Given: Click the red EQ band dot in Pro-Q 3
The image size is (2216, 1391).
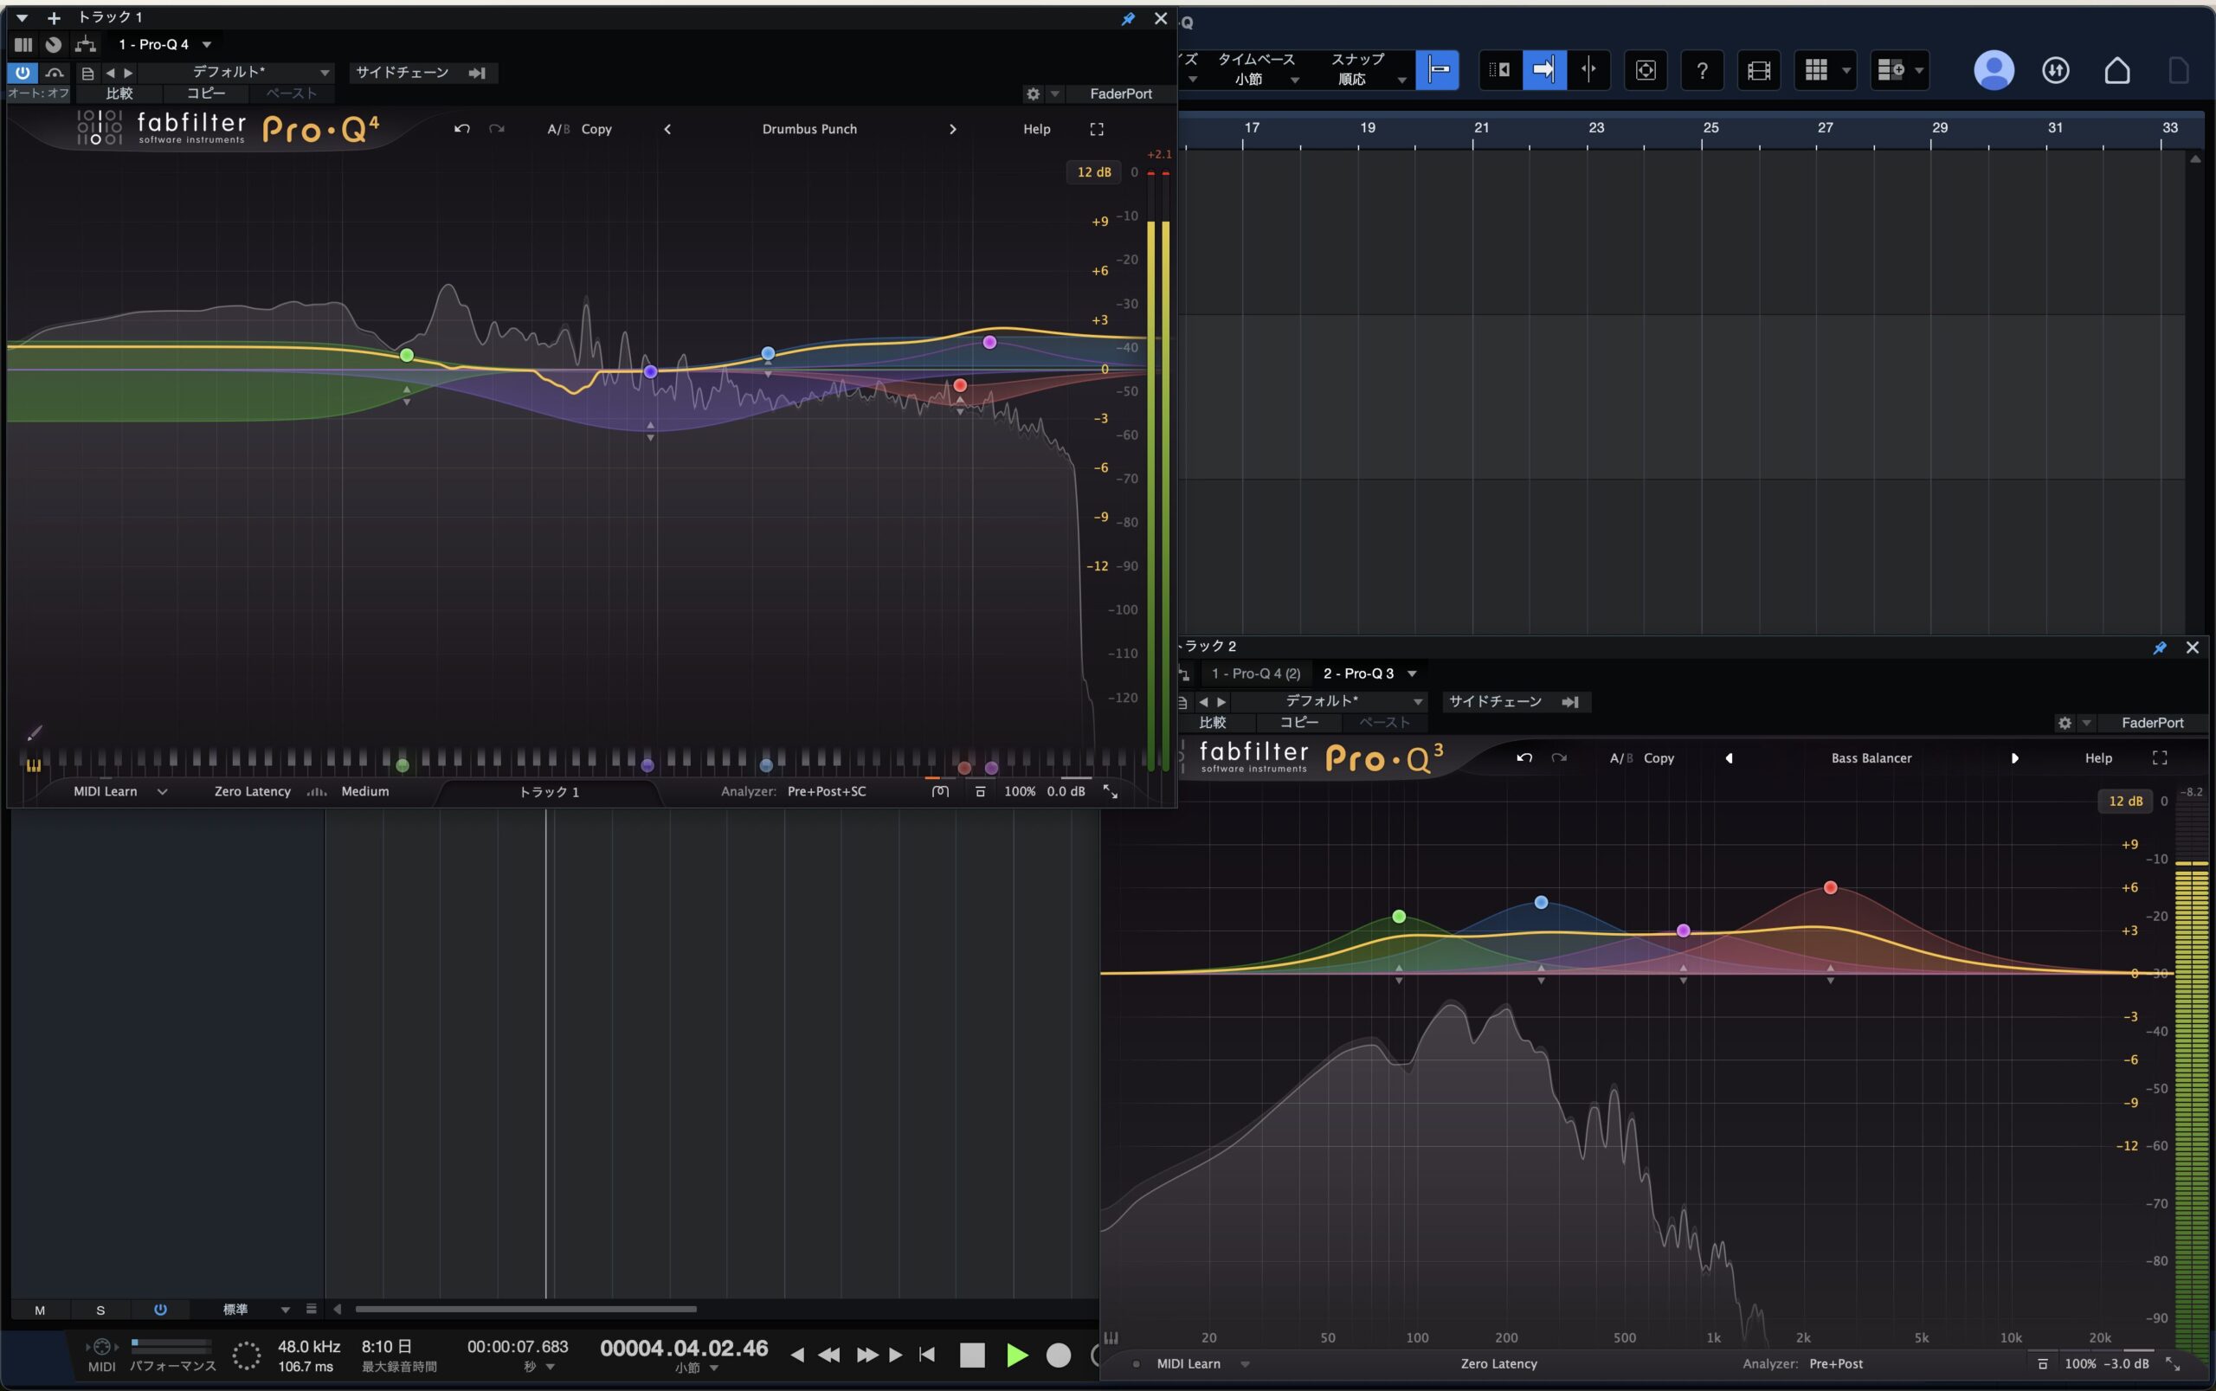Looking at the screenshot, I should (1831, 888).
